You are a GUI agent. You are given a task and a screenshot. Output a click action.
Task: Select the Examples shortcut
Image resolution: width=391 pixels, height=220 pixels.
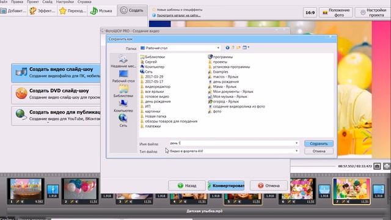218,72
